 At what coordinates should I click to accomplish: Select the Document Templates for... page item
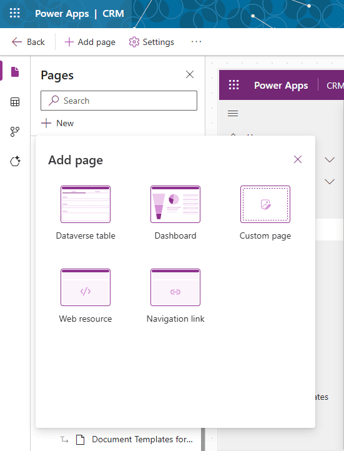tap(127, 440)
